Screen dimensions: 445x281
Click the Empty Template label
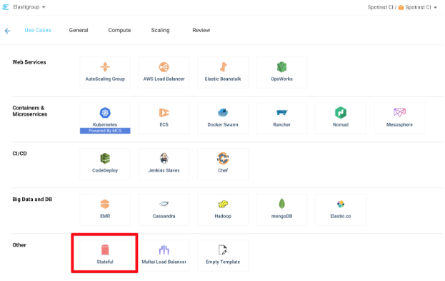point(223,262)
